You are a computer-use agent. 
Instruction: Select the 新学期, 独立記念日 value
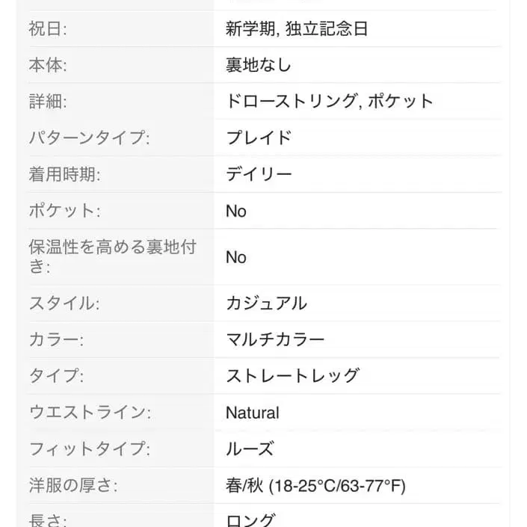click(x=297, y=29)
